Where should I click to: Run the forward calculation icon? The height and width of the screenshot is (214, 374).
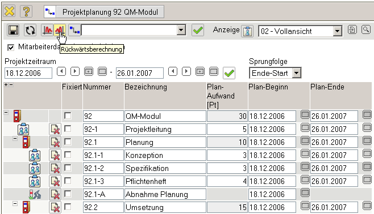(x=47, y=30)
